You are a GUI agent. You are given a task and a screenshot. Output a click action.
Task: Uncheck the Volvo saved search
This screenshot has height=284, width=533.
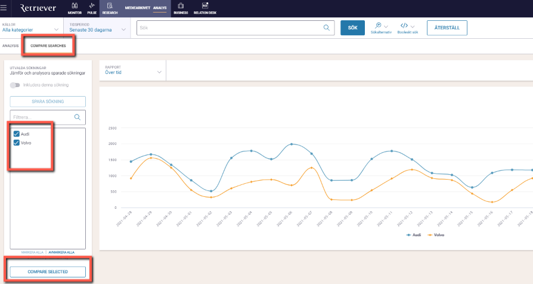coord(16,143)
